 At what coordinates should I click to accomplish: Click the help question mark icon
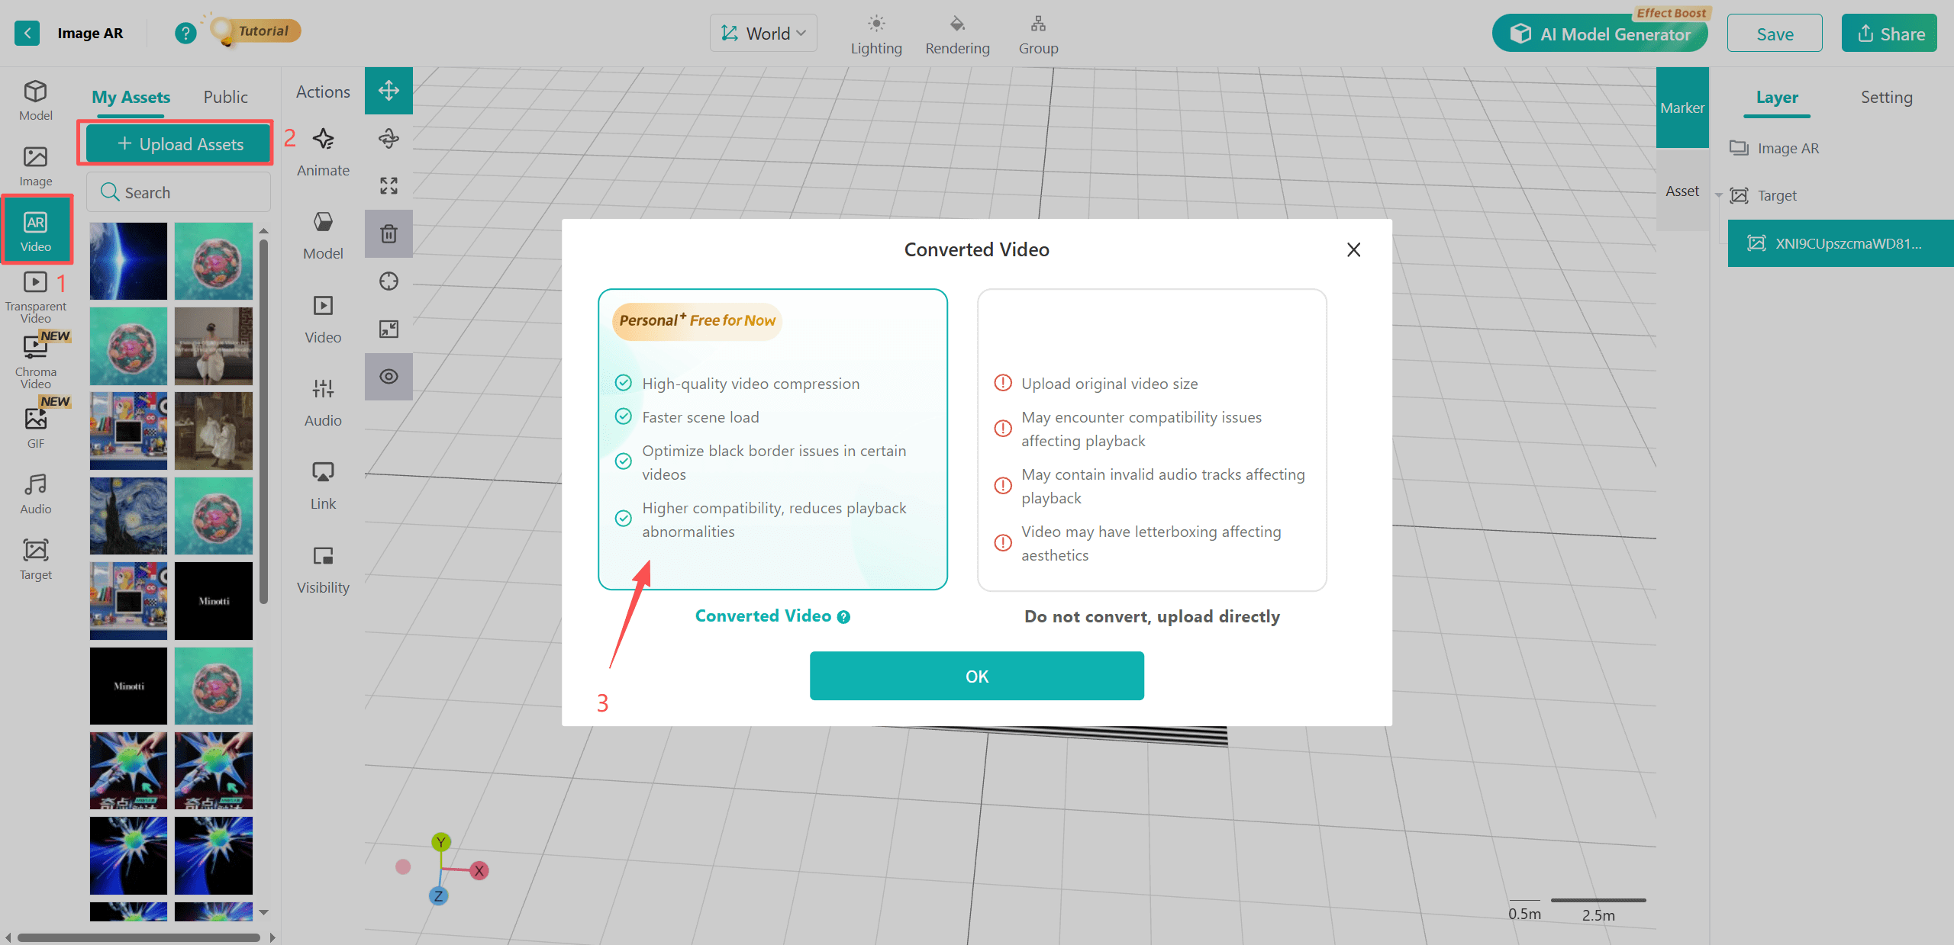[185, 33]
